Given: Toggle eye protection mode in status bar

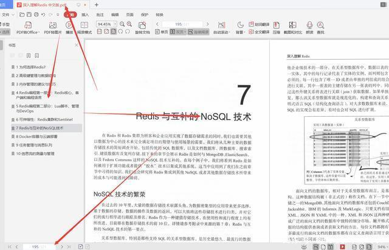Looking at the screenshot, I should [x=304, y=247].
